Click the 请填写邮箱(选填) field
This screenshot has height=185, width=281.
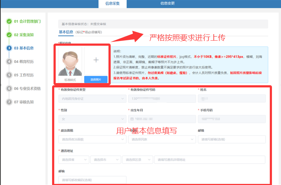tap(232, 139)
